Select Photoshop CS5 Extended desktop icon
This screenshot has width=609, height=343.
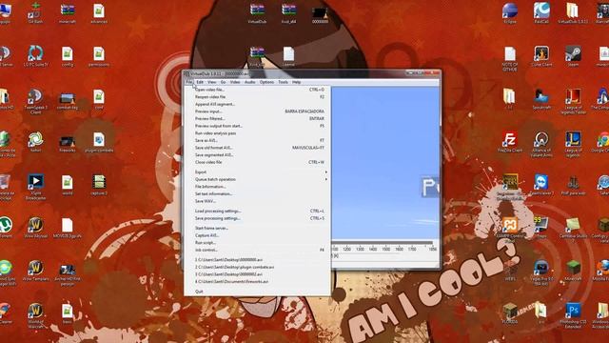coord(573,316)
